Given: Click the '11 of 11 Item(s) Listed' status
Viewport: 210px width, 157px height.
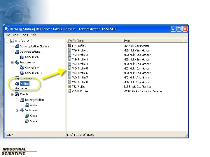Looking at the screenshot, I should (80, 135).
